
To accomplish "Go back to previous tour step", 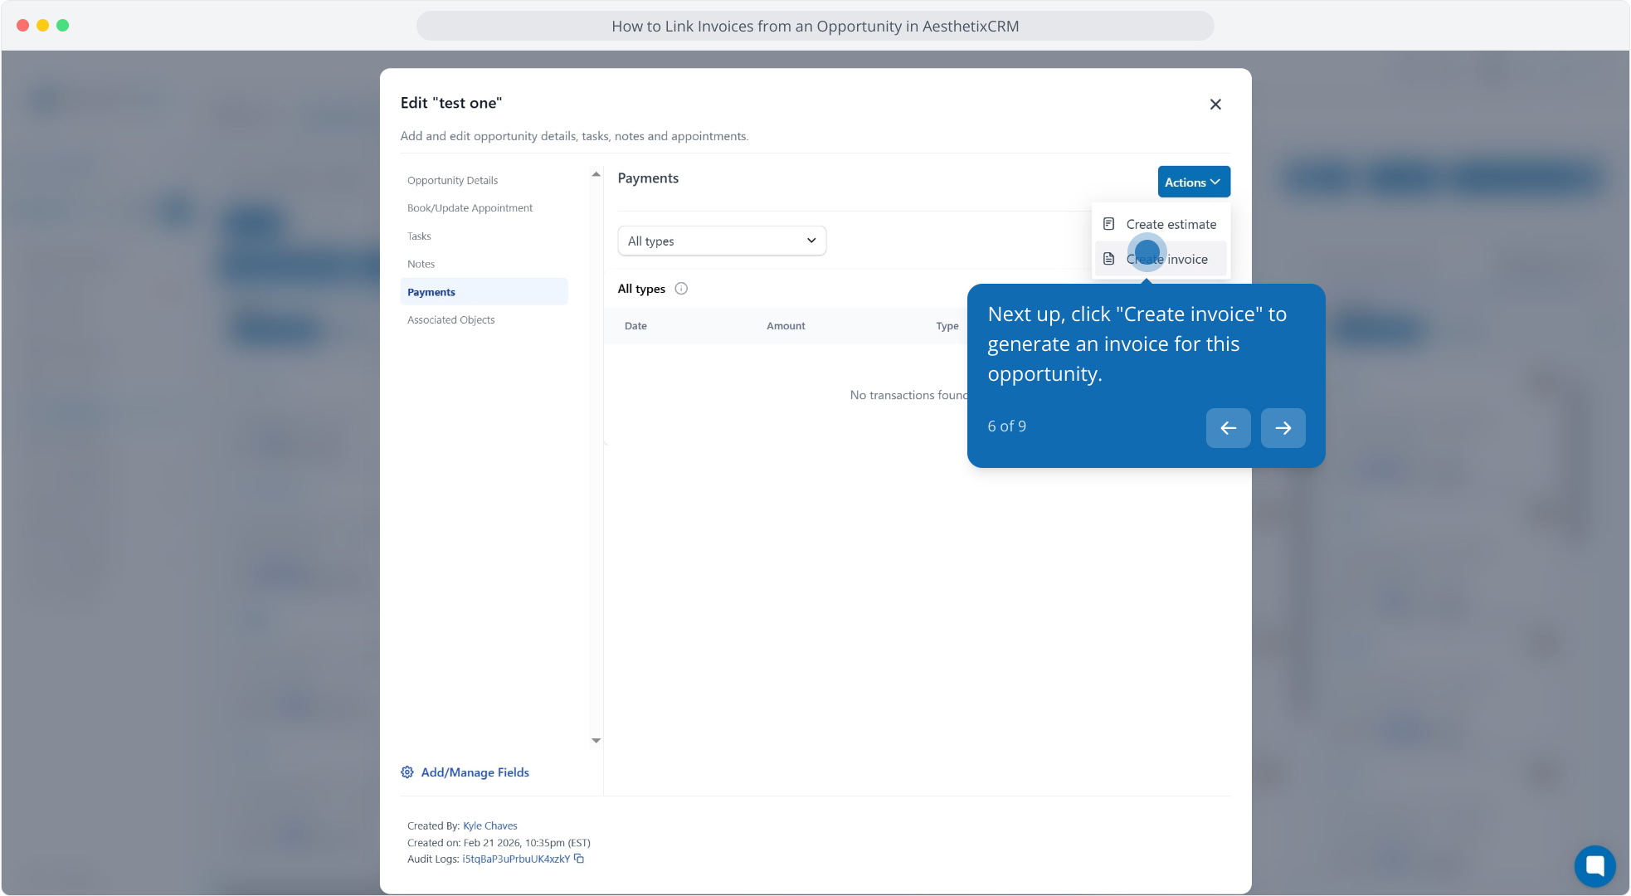I will 1228,428.
